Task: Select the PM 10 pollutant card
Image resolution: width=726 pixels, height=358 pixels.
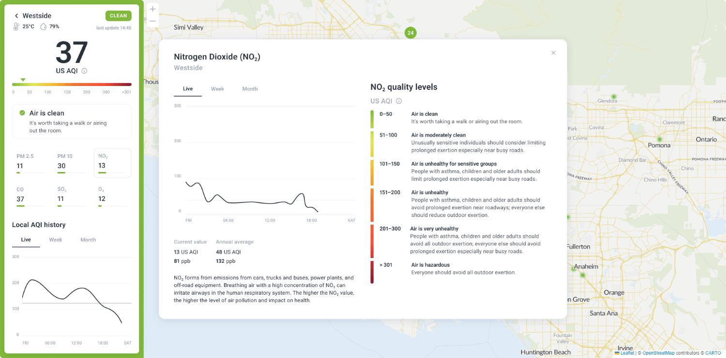Action: [72, 163]
